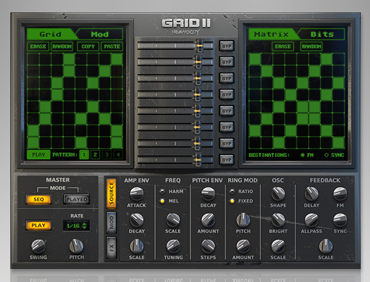Select the SYNC destination radio
Viewport: 370px width, 282px height.
click(326, 155)
